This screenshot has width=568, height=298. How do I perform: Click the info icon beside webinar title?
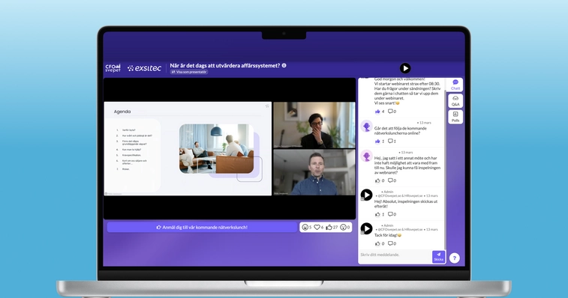pyautogui.click(x=284, y=65)
